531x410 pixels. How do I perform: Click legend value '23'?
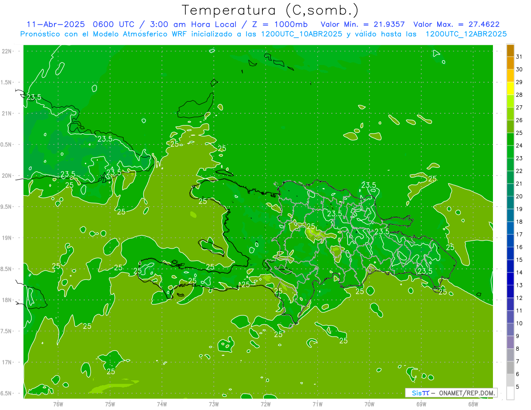[x=519, y=158]
